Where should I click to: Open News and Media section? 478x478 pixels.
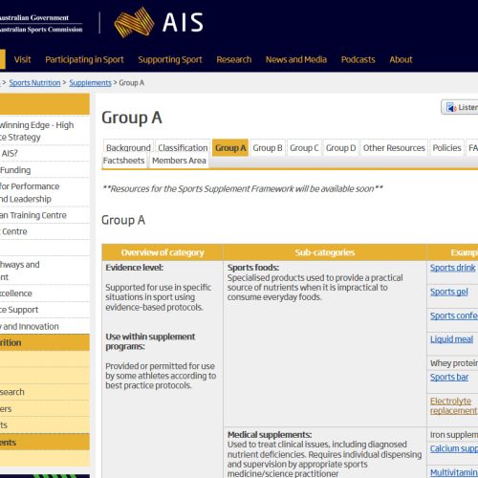point(296,59)
